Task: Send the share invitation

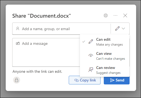Action: tap(117, 80)
